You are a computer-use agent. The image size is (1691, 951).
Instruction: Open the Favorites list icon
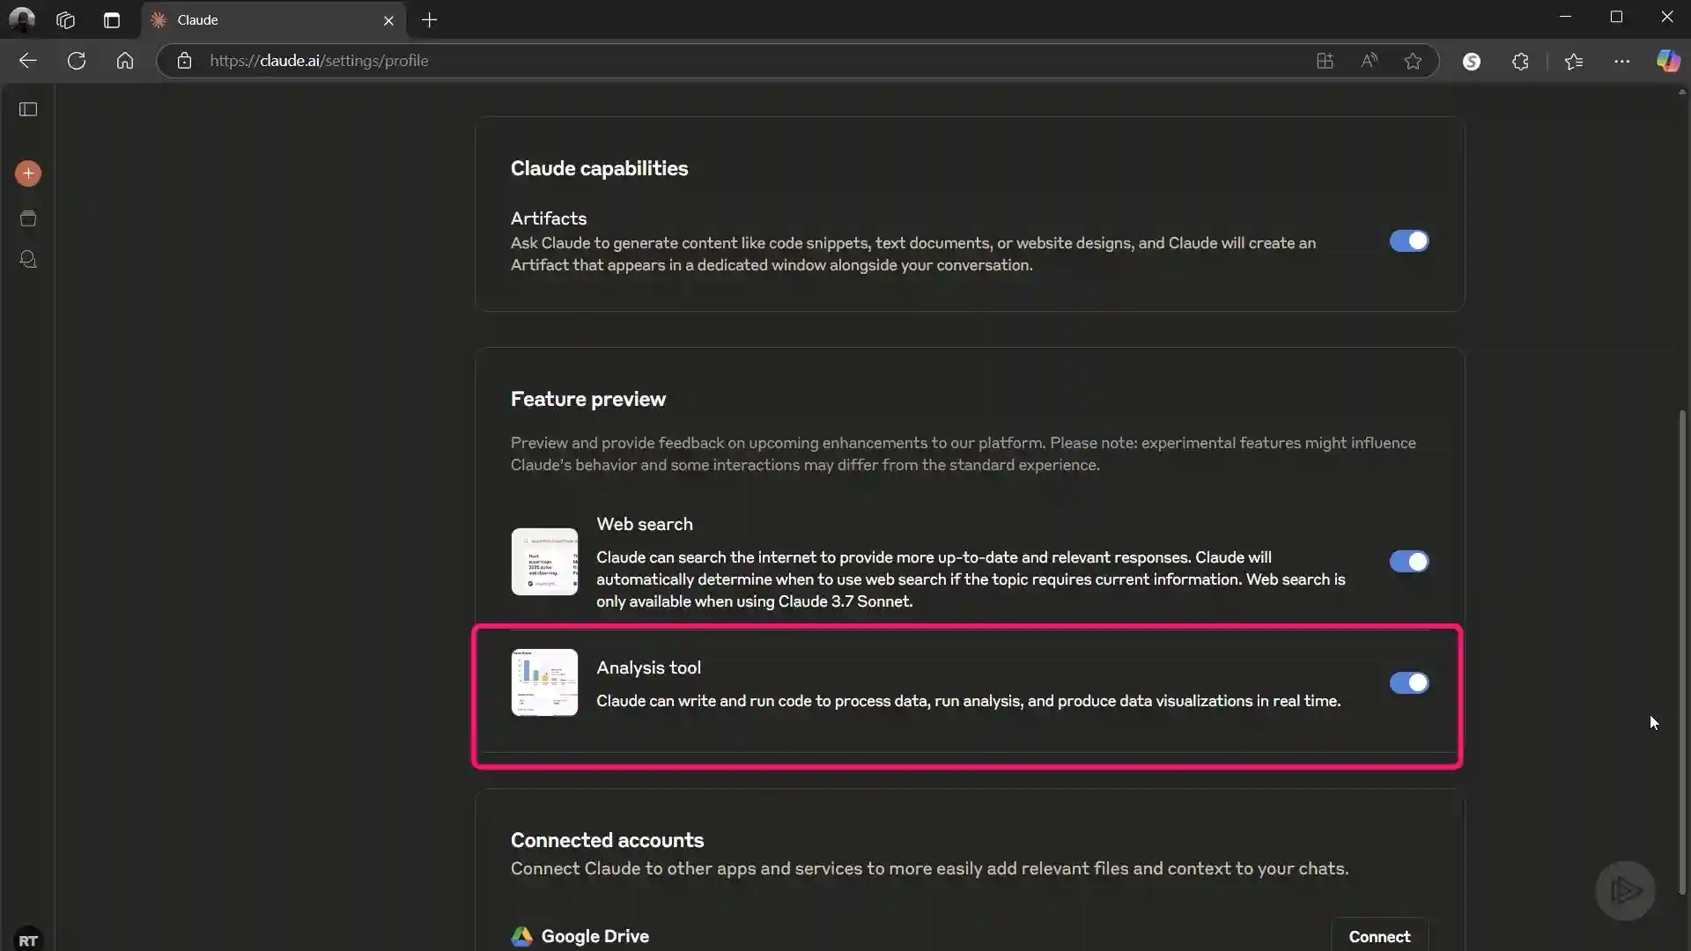(1574, 61)
